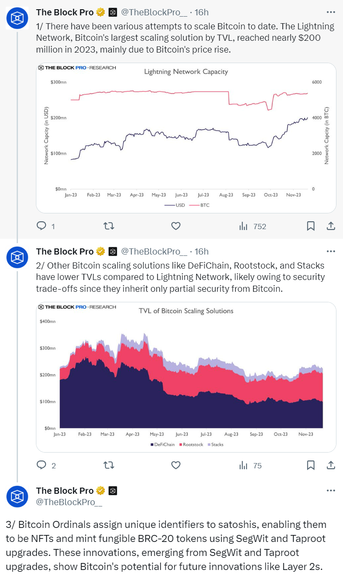Like the first tweet with capacity chart

tap(176, 226)
